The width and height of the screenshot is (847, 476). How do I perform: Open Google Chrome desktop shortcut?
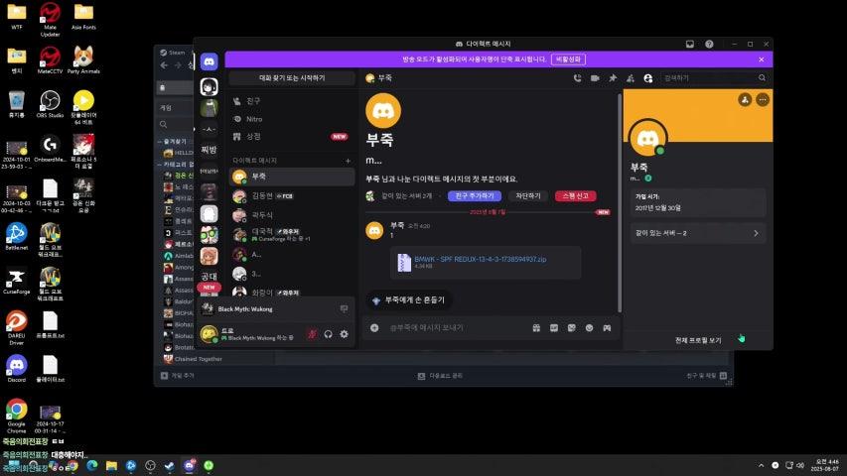(x=16, y=416)
